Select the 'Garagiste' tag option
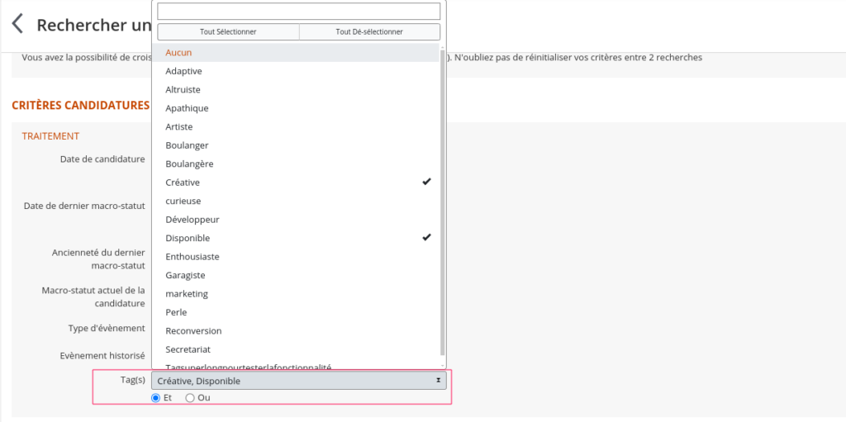 coord(185,275)
